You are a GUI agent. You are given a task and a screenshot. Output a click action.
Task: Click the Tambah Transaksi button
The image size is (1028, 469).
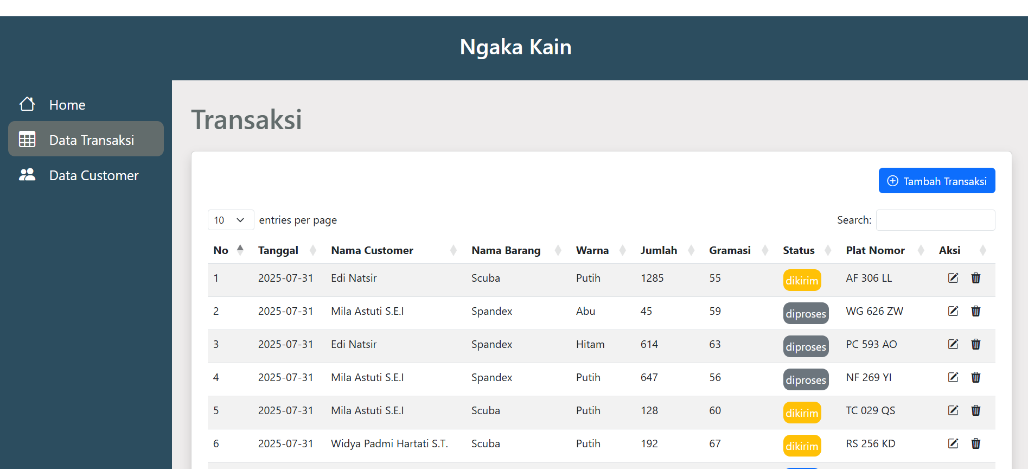tap(937, 181)
